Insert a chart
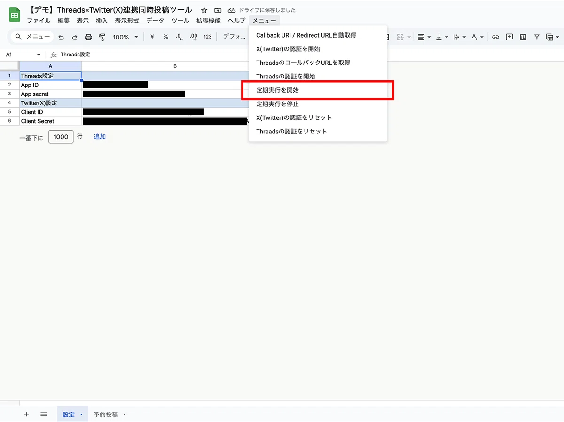564x422 pixels. (523, 37)
